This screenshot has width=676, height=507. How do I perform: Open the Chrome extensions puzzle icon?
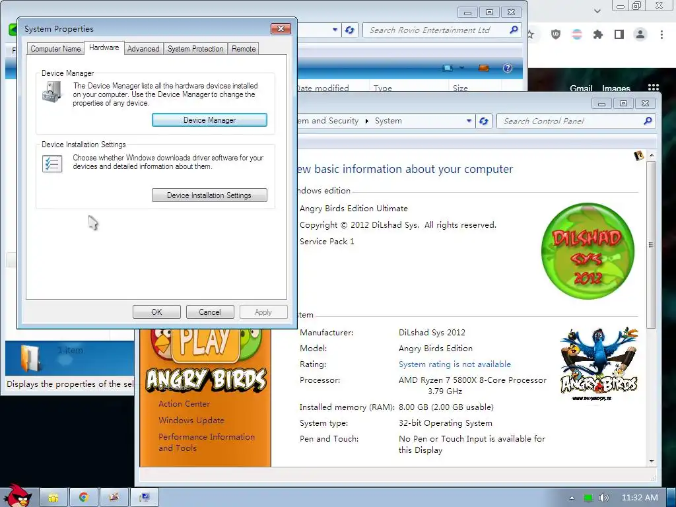pyautogui.click(x=597, y=34)
